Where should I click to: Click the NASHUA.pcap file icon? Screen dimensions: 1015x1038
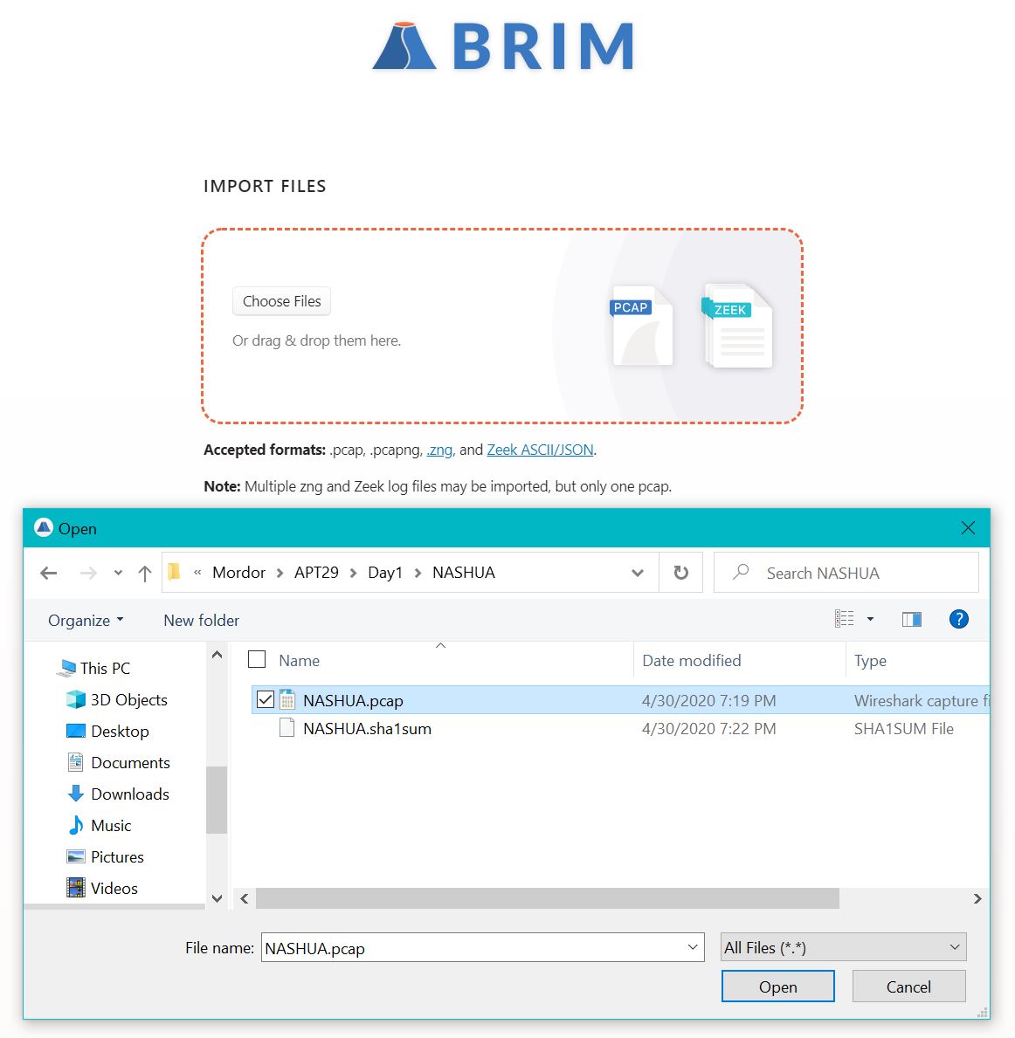287,700
